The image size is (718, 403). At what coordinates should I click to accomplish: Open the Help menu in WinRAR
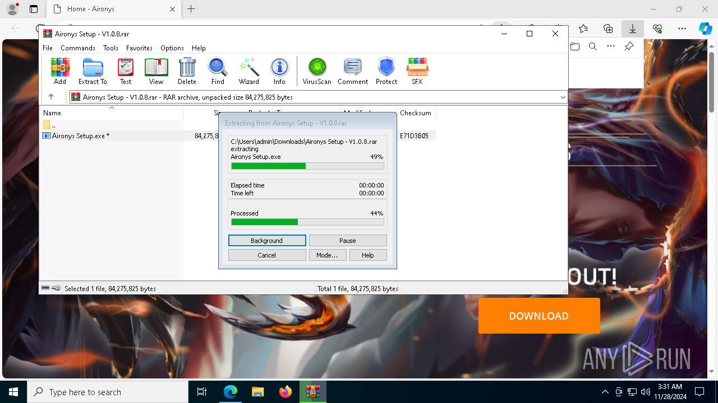[199, 48]
